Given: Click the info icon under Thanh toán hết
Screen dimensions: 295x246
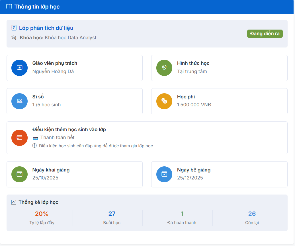Looking at the screenshot, I should [34, 146].
